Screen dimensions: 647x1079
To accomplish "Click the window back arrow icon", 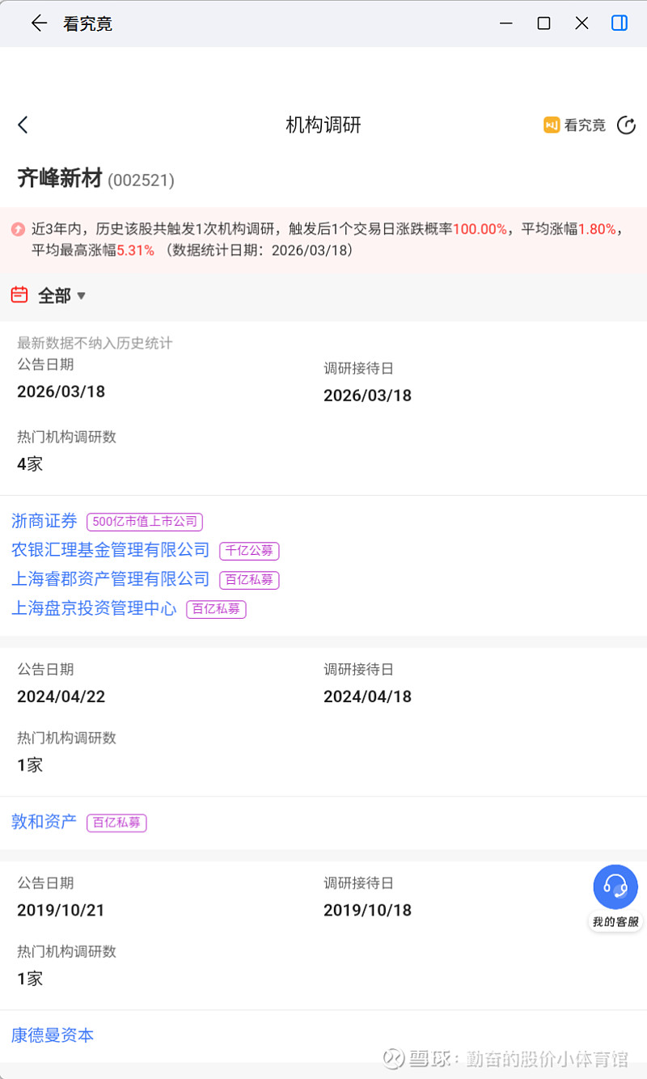I will (39, 23).
